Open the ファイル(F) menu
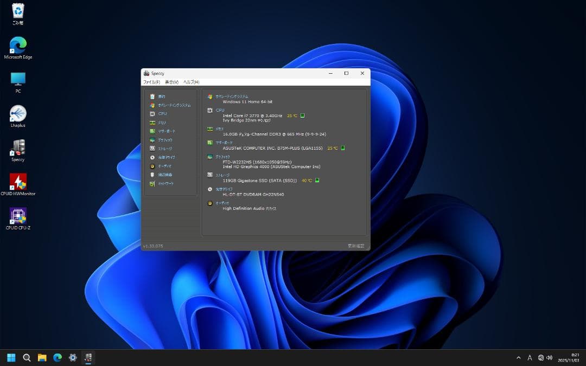The width and height of the screenshot is (586, 366). 151,82
